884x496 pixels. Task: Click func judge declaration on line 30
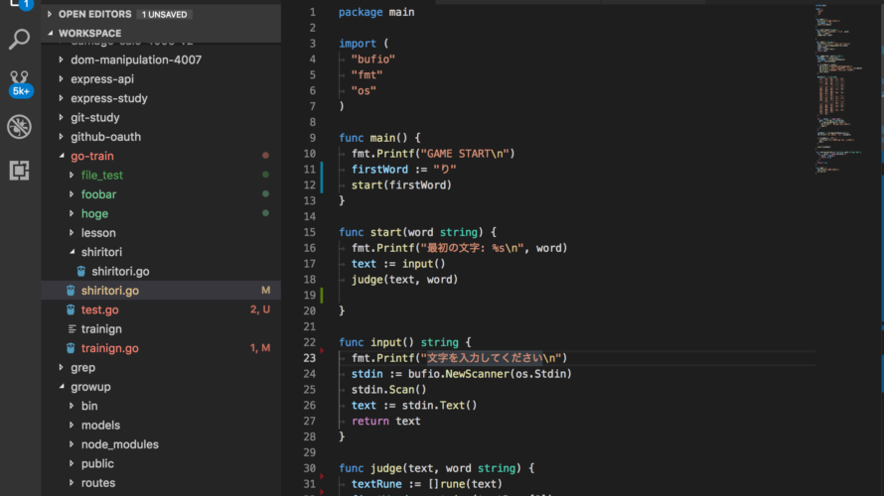click(436, 468)
